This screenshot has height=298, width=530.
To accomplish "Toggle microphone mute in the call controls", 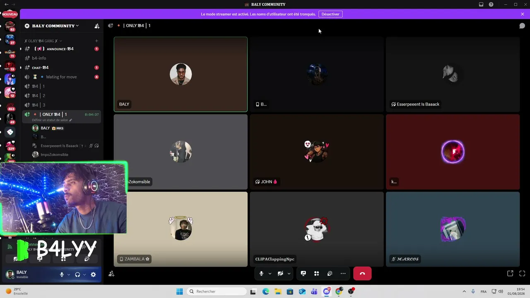I will pyautogui.click(x=261, y=274).
